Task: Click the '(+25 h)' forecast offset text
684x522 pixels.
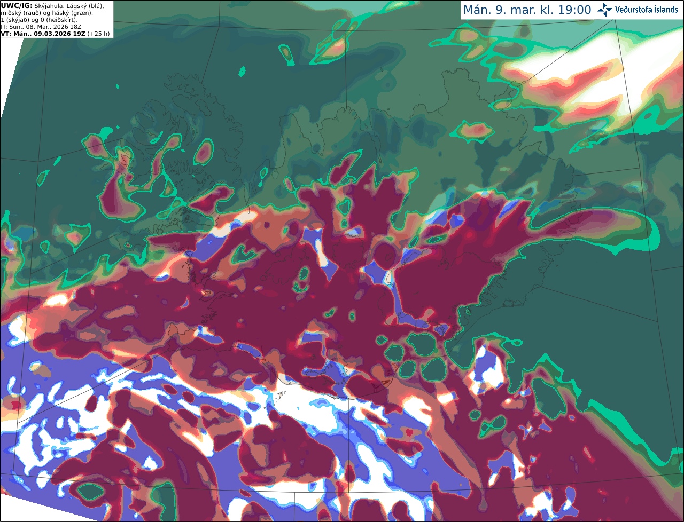Action: 99,34
